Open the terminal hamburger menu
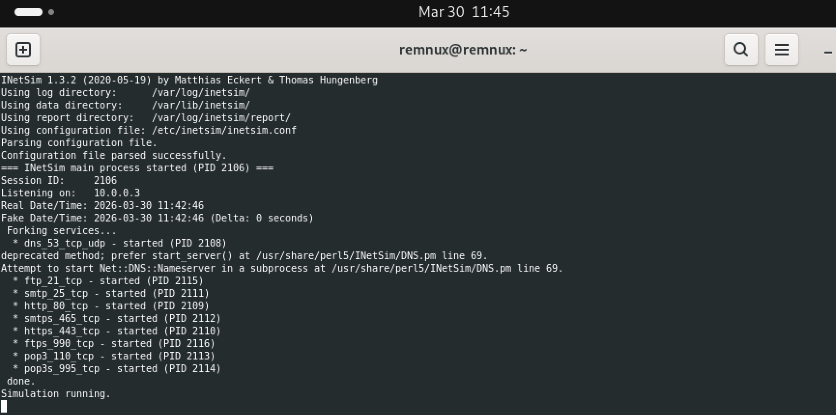This screenshot has height=415, width=836. tap(781, 50)
